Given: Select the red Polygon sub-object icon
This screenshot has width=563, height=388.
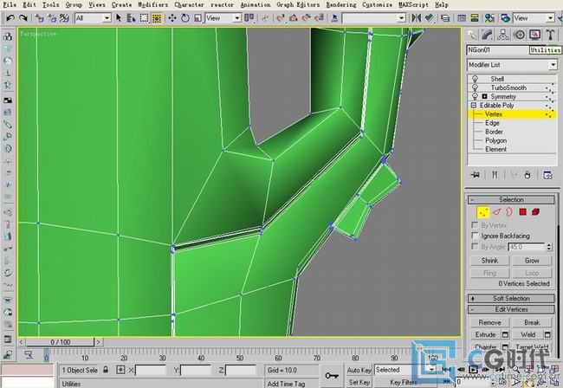Looking at the screenshot, I should pyautogui.click(x=523, y=212).
